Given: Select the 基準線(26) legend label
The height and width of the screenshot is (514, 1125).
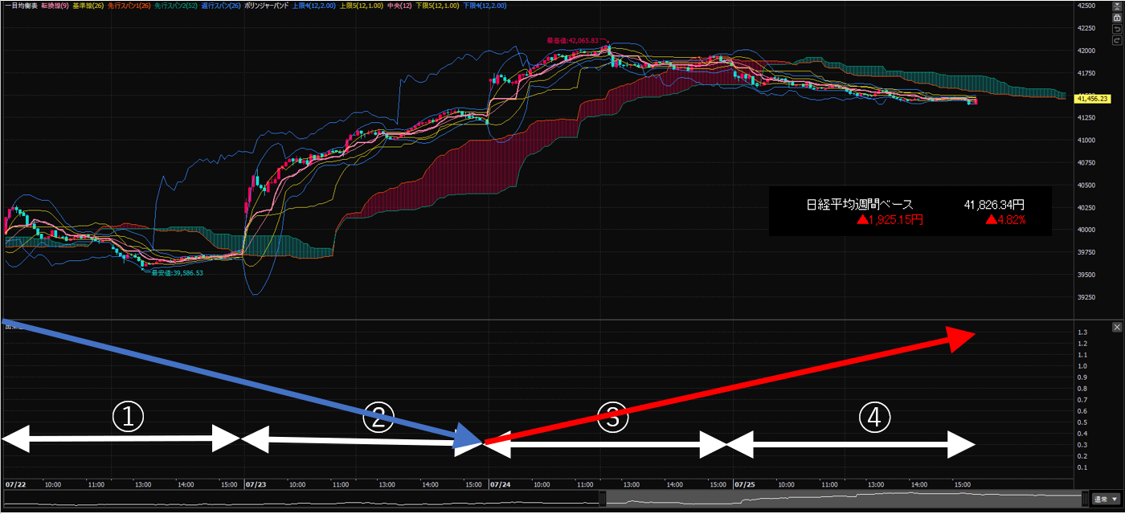Looking at the screenshot, I should tap(88, 6).
